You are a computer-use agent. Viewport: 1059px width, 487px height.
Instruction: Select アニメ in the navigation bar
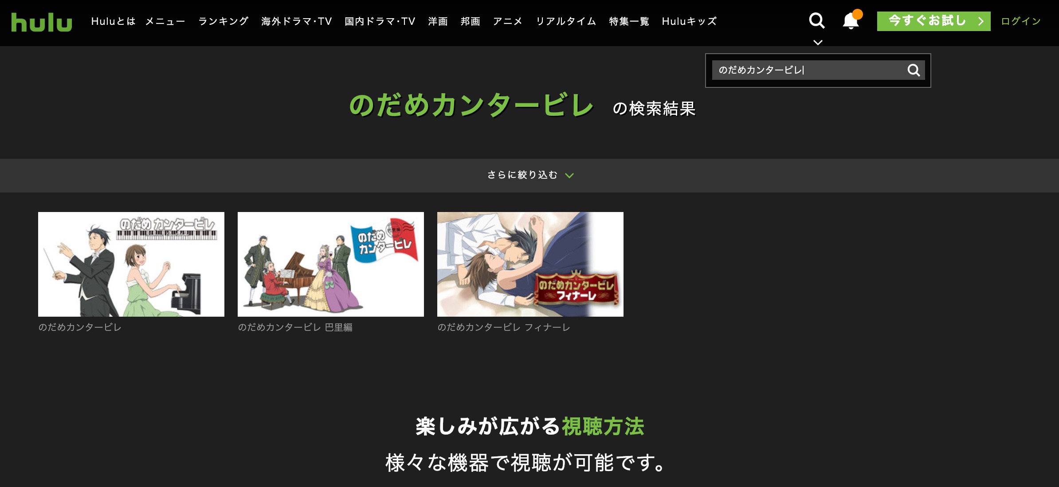click(508, 21)
